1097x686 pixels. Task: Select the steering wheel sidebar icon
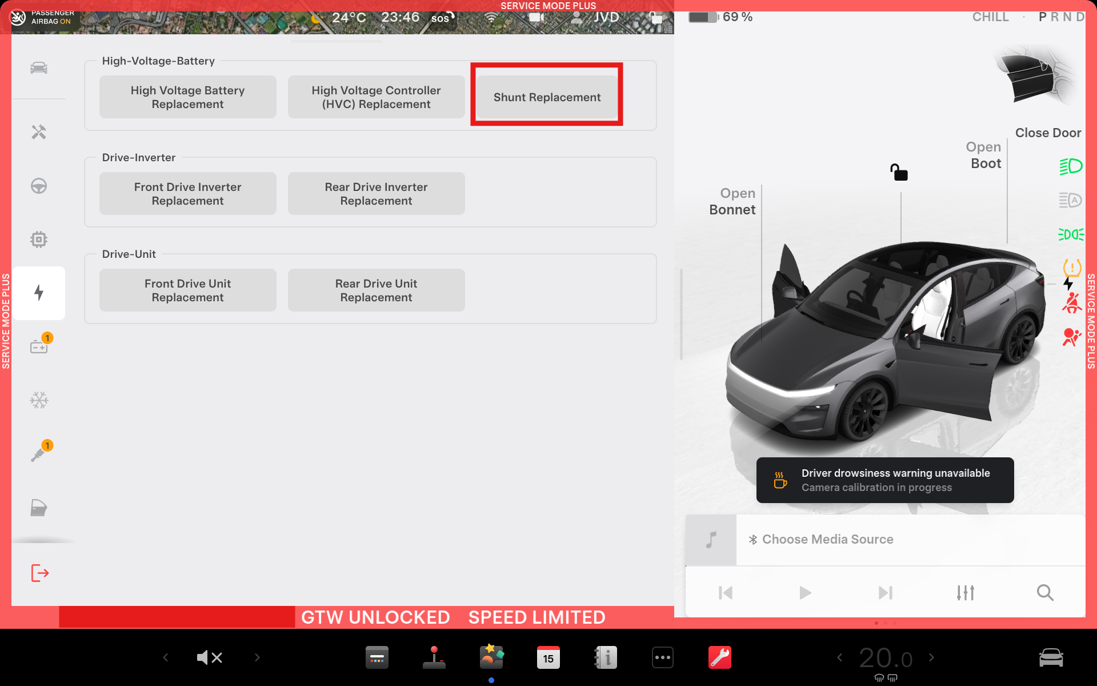coord(39,186)
